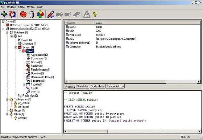Click the grayed maintenance toolbar icon
The width and height of the screenshot is (203, 140).
76,14
